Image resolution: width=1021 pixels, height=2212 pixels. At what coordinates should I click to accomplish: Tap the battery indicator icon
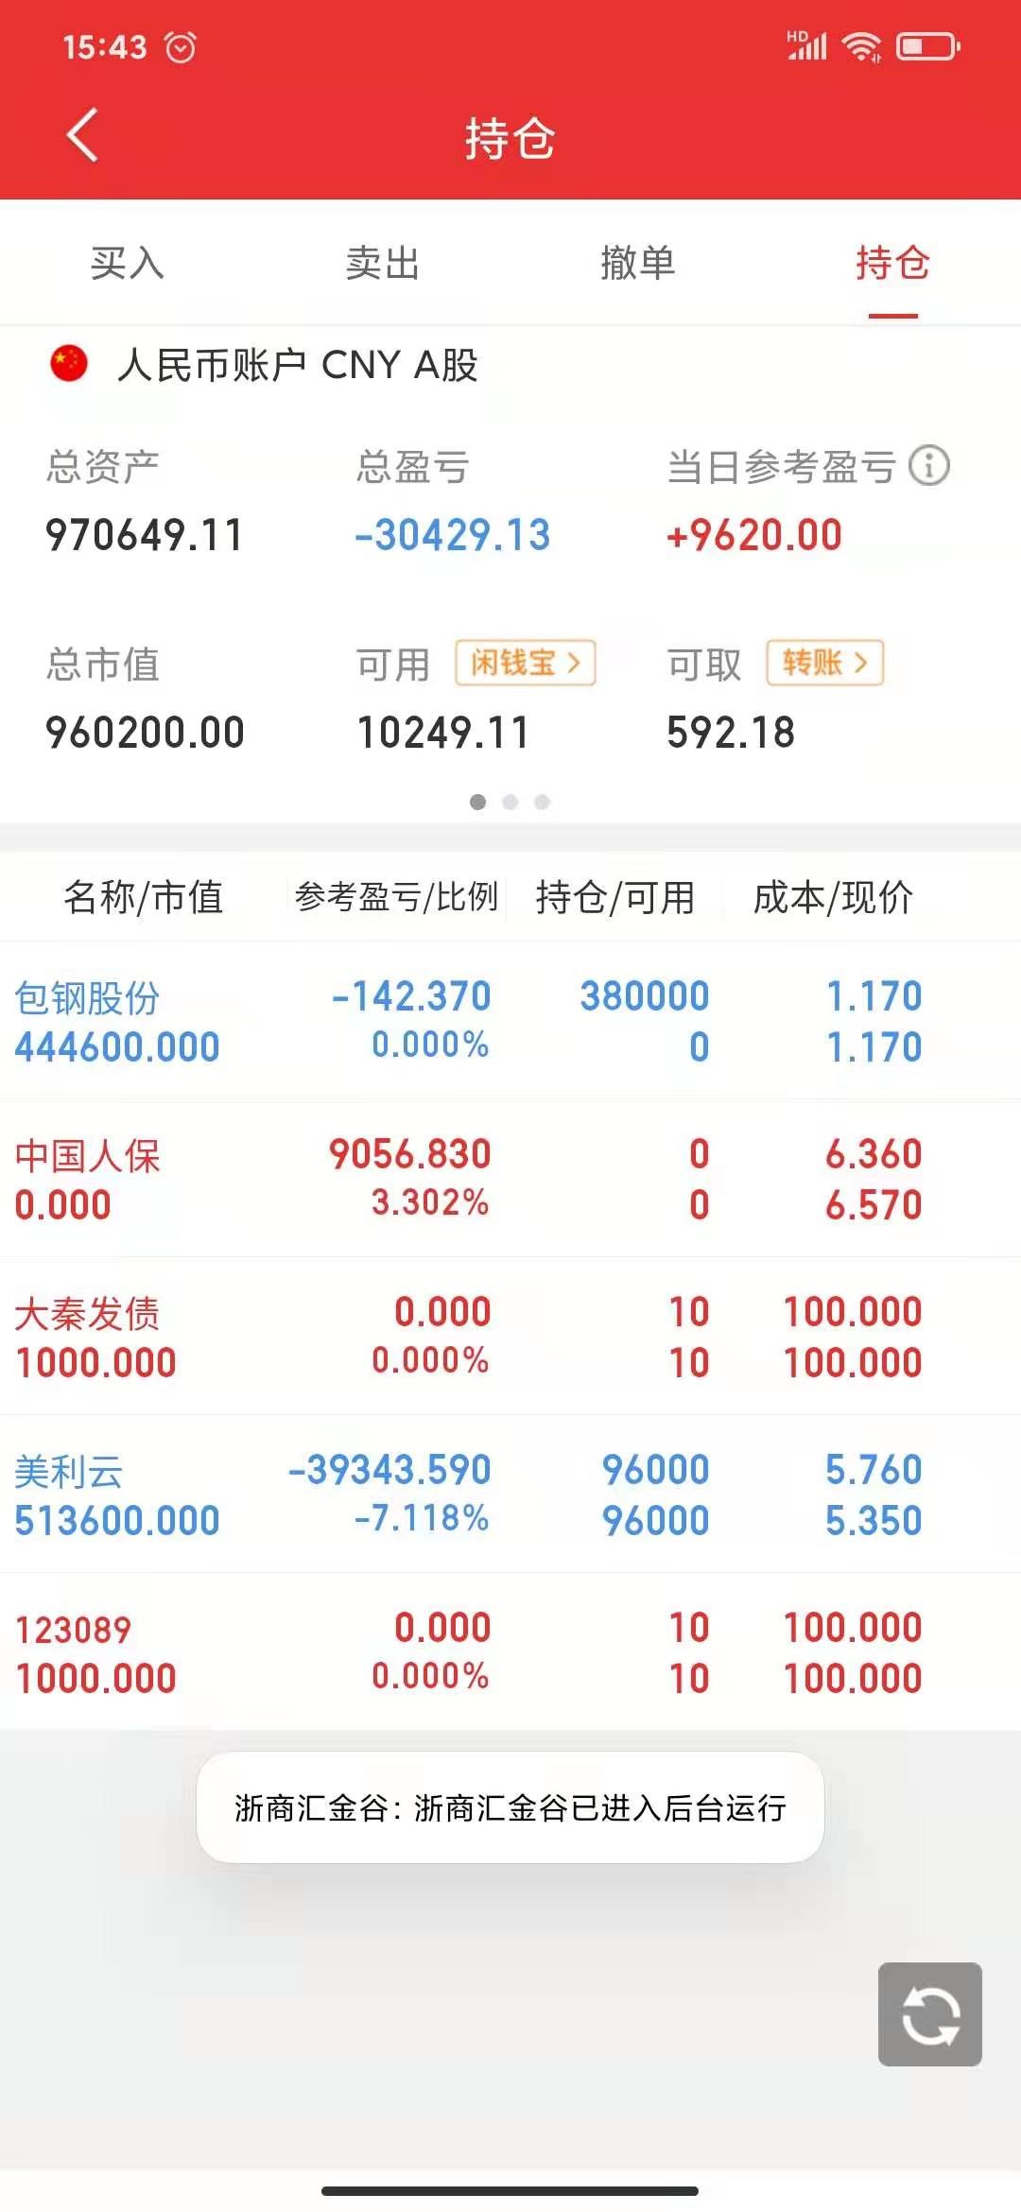coord(927,45)
